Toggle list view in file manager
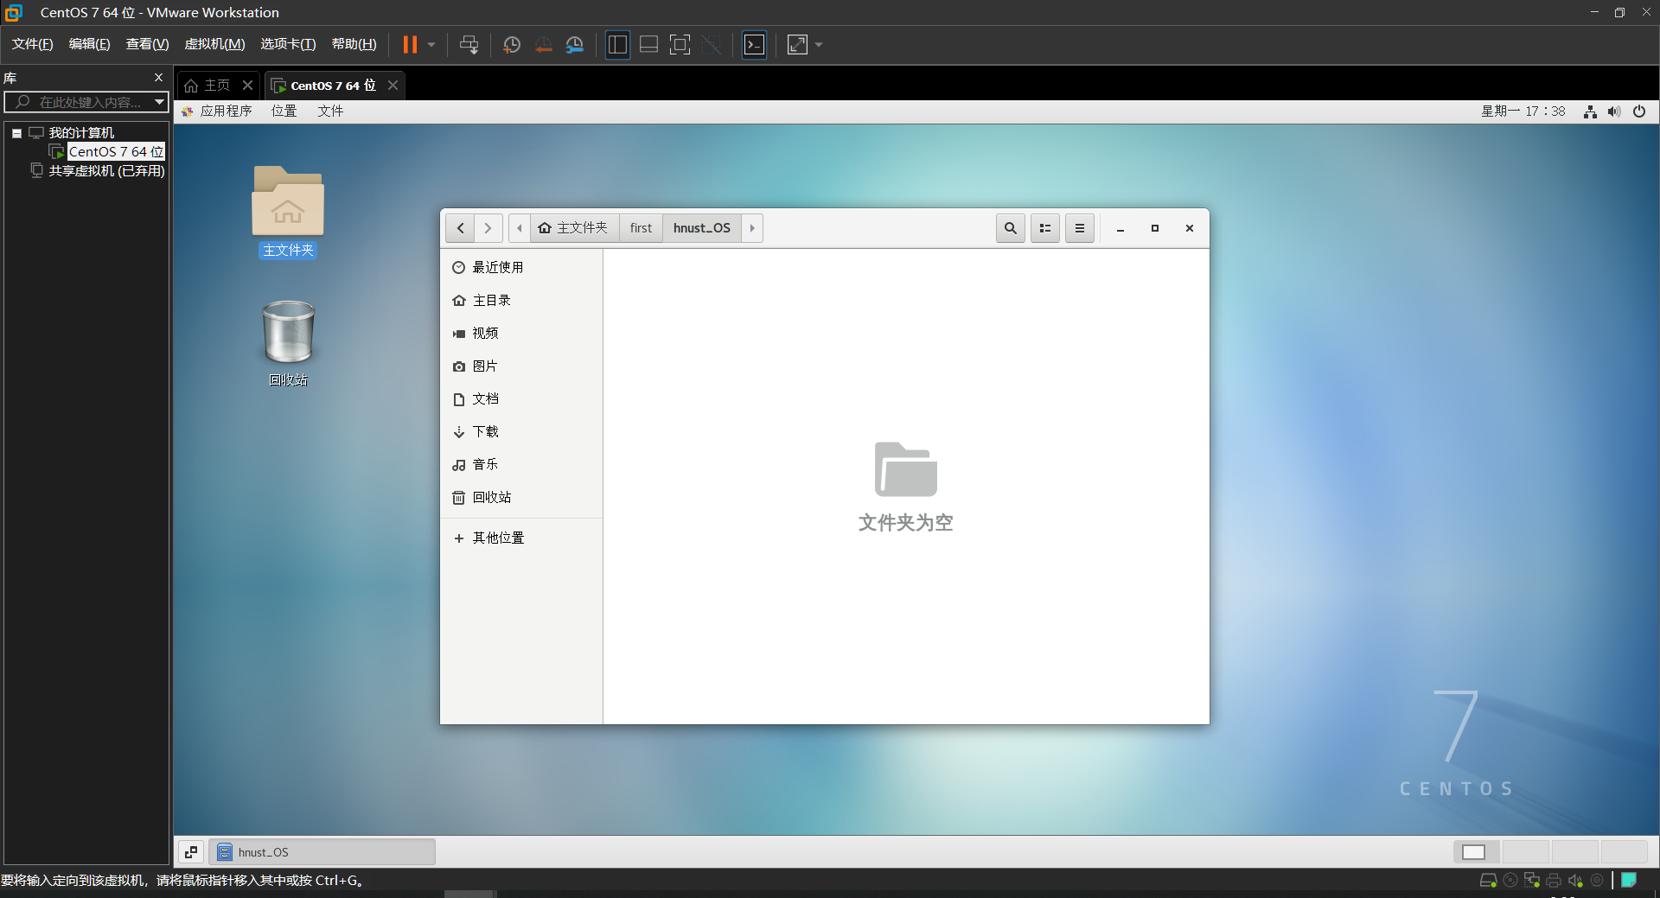Image resolution: width=1660 pixels, height=898 pixels. pos(1045,228)
